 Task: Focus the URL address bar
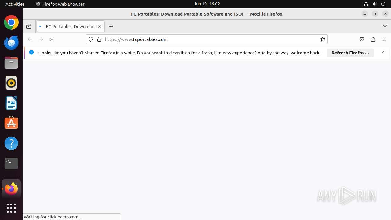[x=211, y=39]
